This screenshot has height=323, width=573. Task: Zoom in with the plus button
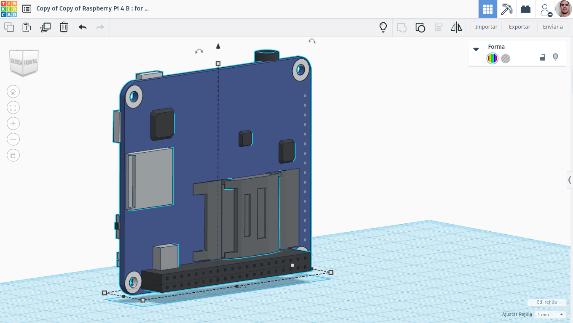point(13,123)
